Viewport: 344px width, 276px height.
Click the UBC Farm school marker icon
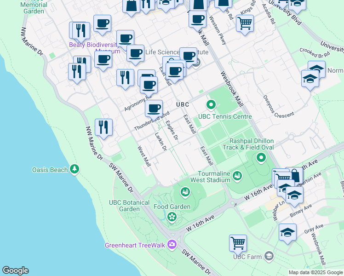(269, 256)
